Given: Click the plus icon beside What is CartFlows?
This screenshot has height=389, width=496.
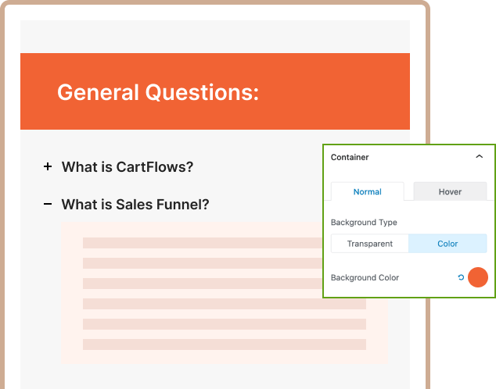Looking at the screenshot, I should pyautogui.click(x=48, y=166).
